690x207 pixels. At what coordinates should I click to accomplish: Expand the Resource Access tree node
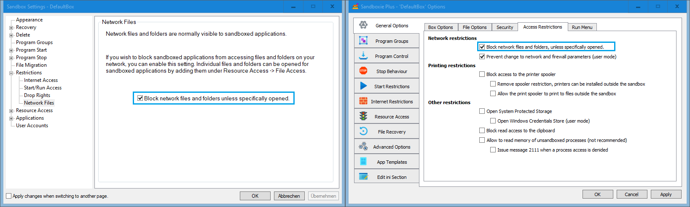(x=11, y=111)
